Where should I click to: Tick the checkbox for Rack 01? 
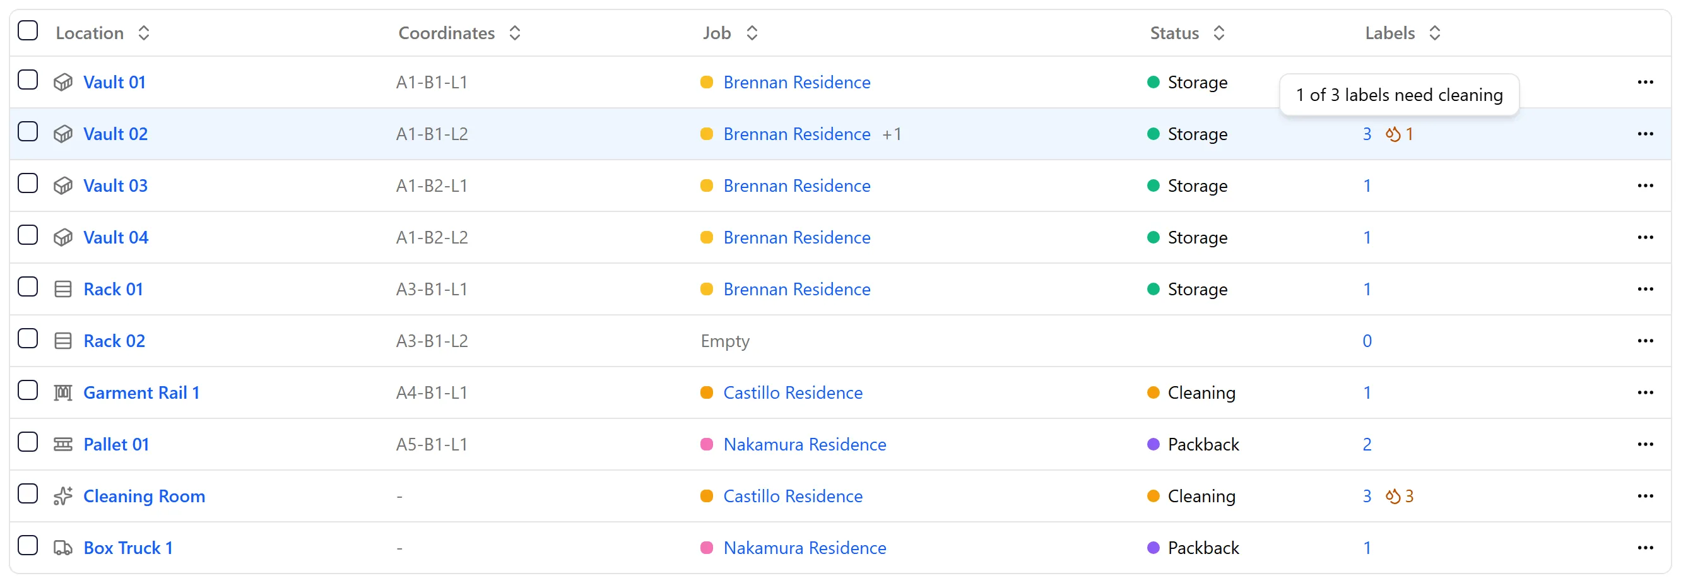[27, 287]
